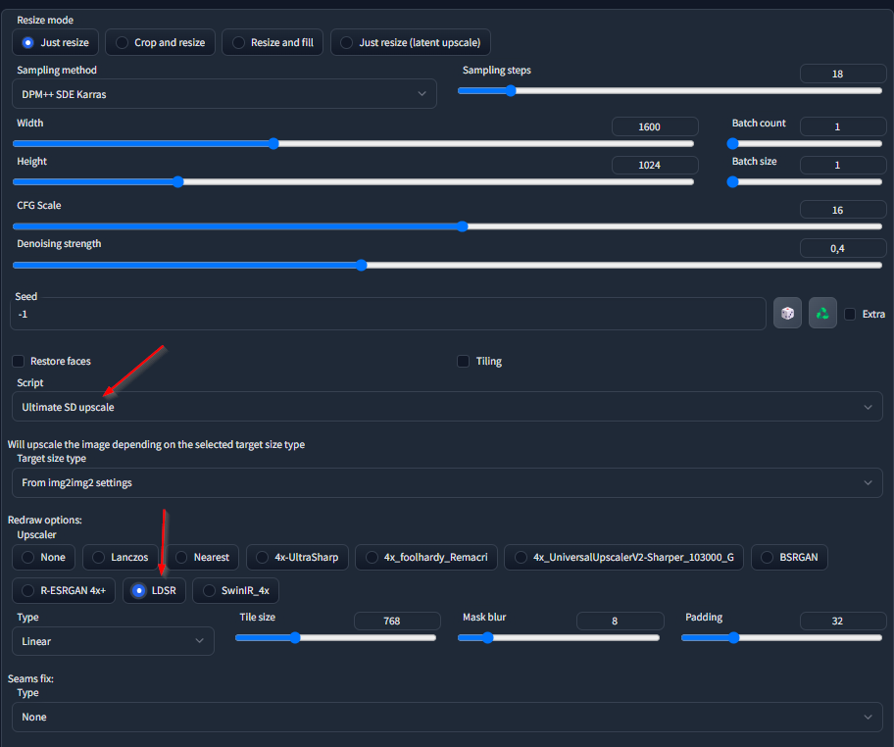Viewport: 894px width, 747px height.
Task: Click the Seed input field
Action: point(388,314)
